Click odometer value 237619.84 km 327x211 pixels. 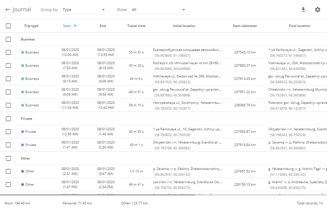(x=245, y=145)
